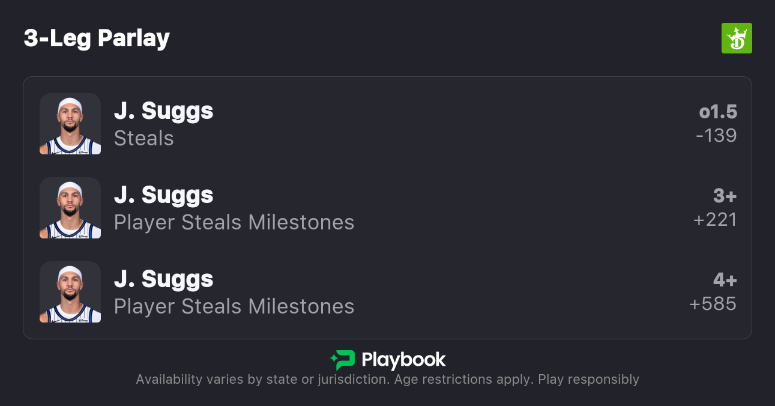The image size is (775, 406).
Task: Select J. Suggs name in the 3+ leg
Action: (x=163, y=195)
